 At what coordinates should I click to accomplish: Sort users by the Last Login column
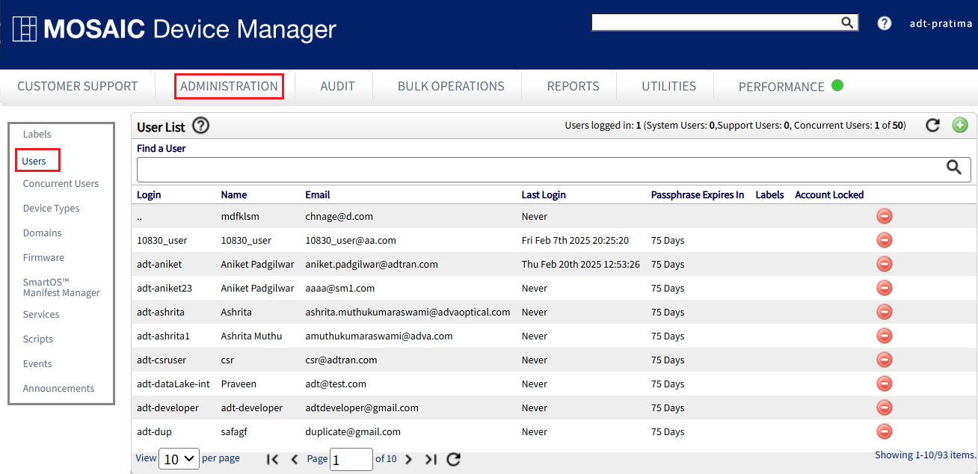(544, 194)
